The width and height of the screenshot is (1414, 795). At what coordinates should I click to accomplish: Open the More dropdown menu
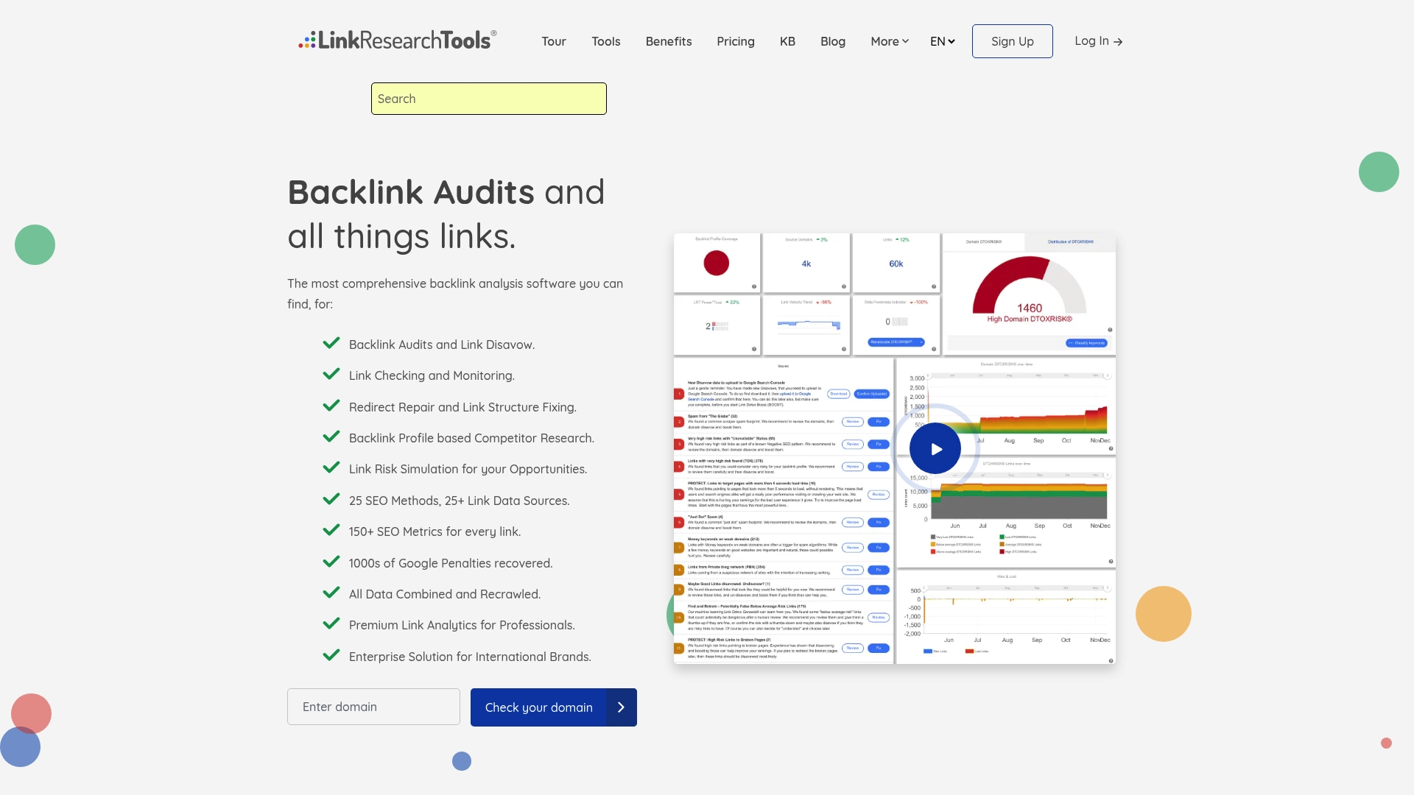click(890, 41)
